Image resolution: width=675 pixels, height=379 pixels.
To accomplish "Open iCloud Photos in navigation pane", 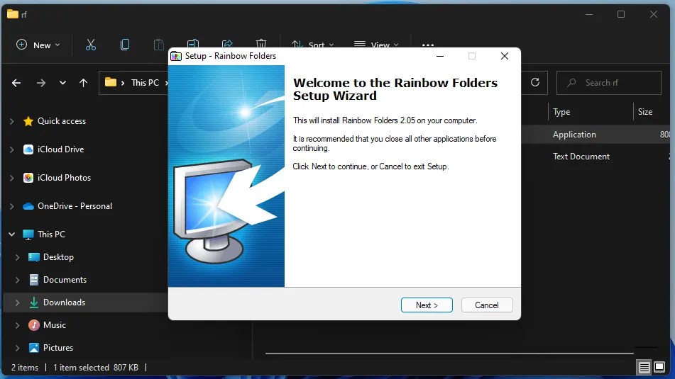I will [64, 178].
